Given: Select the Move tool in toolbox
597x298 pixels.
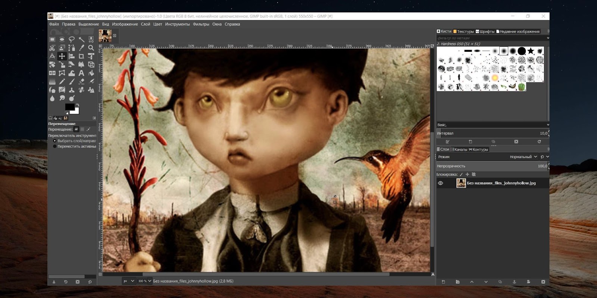Looking at the screenshot, I should click(62, 56).
